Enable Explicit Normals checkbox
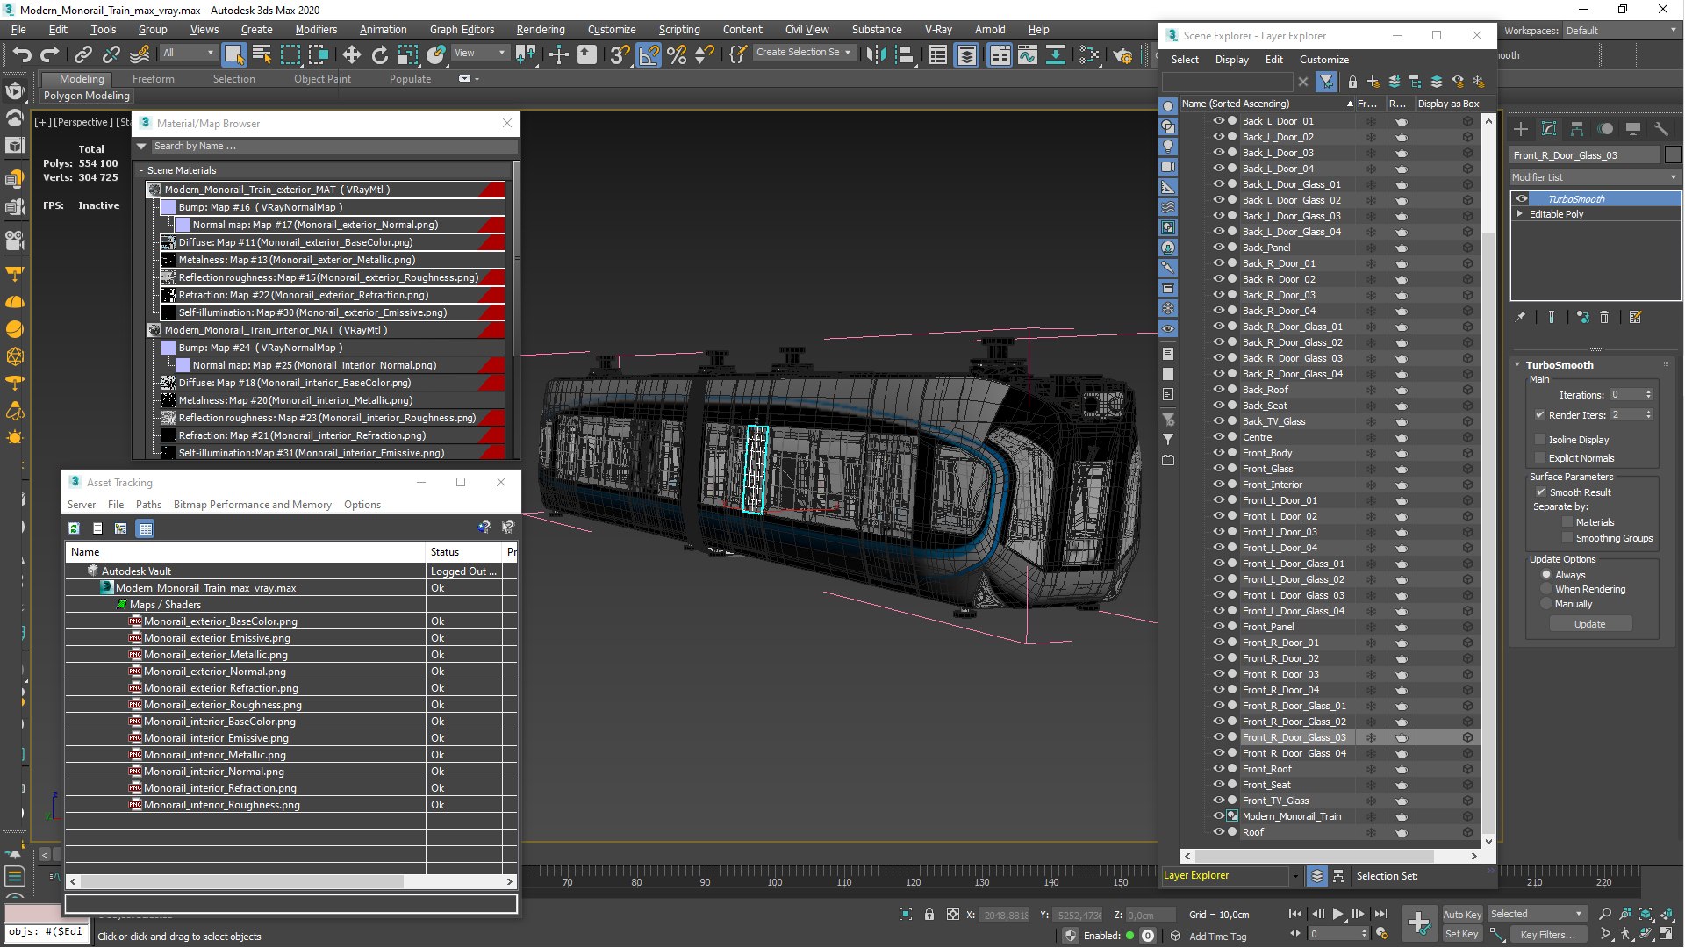The width and height of the screenshot is (1685, 948). [1540, 458]
